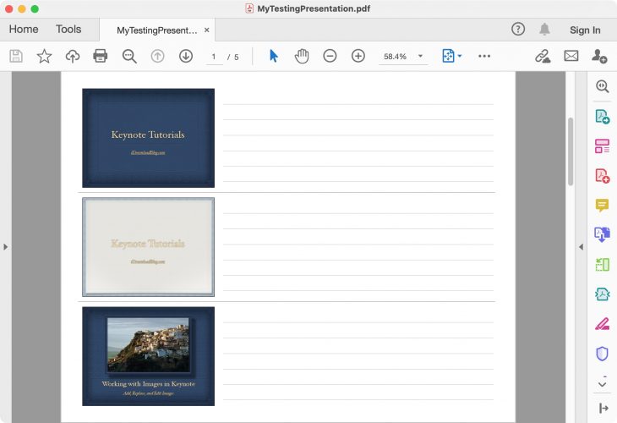Click the MyTestingPresentation.pdf window title

(x=314, y=8)
